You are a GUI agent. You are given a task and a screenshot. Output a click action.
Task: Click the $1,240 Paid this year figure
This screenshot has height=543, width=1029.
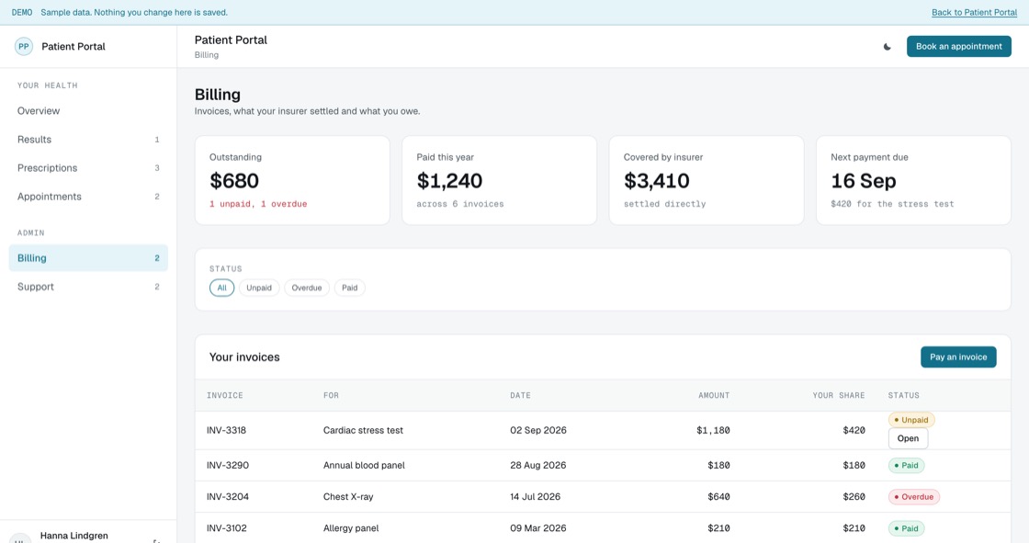[x=449, y=181]
